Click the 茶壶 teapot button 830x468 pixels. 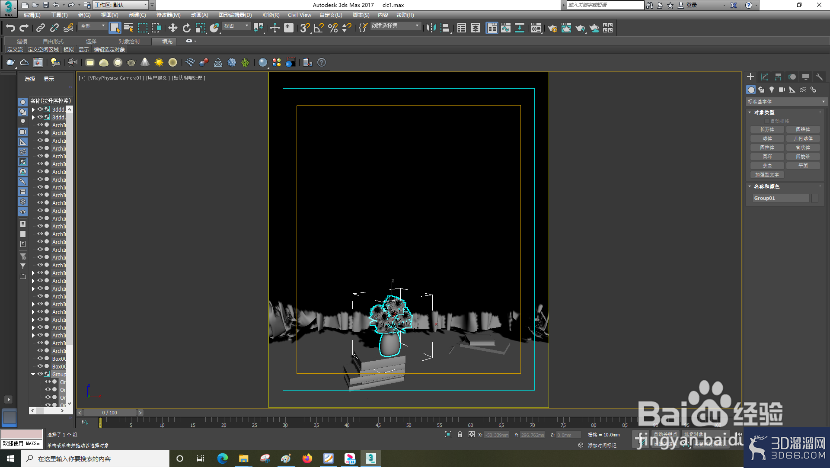pos(767,166)
